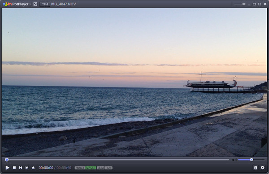The width and height of the screenshot is (269, 174).
Task: Click the total duration 00:00:40
Action: [x=64, y=168]
